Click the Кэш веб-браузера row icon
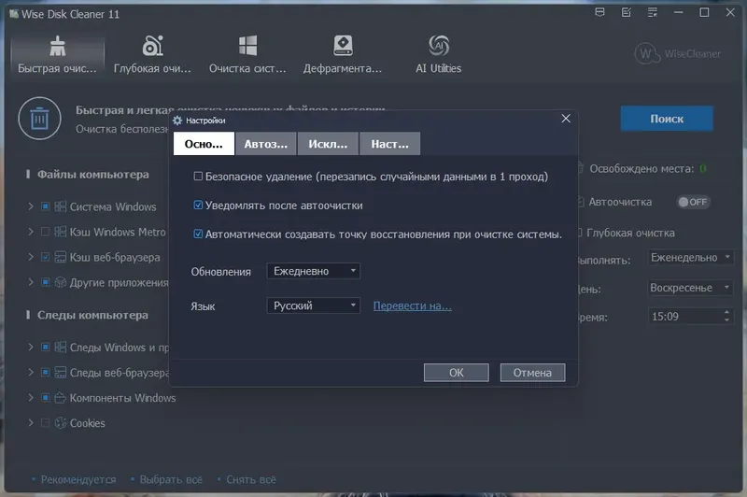This screenshot has height=497, width=747. 60,257
